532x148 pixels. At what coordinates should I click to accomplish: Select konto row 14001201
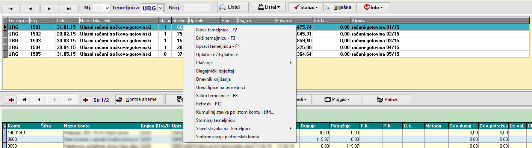(267, 132)
